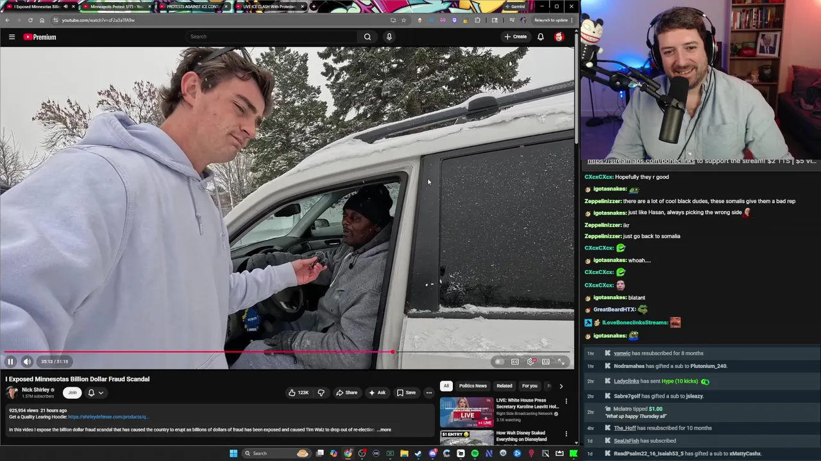Open a new browser tab
Image resolution: width=821 pixels, height=461 pixels.
(x=313, y=6)
